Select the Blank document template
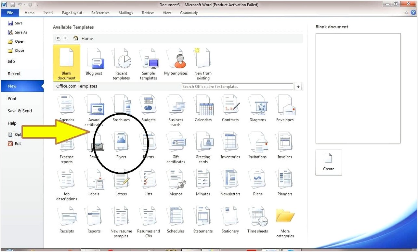The image size is (418, 252). pos(66,63)
